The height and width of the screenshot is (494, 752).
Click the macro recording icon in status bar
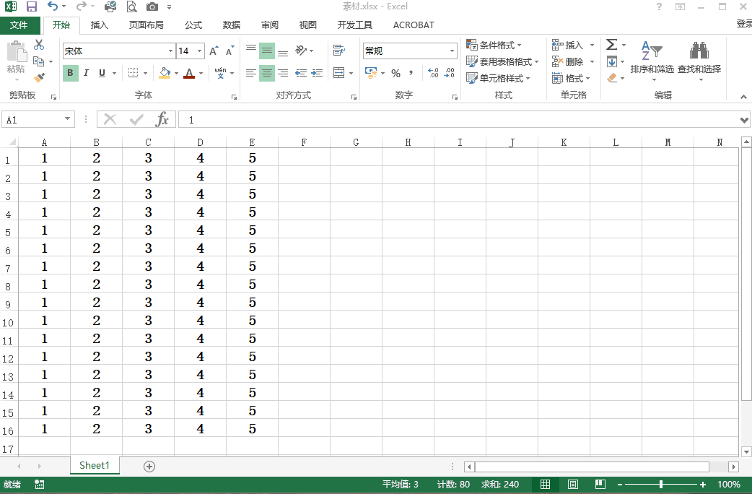click(x=40, y=485)
